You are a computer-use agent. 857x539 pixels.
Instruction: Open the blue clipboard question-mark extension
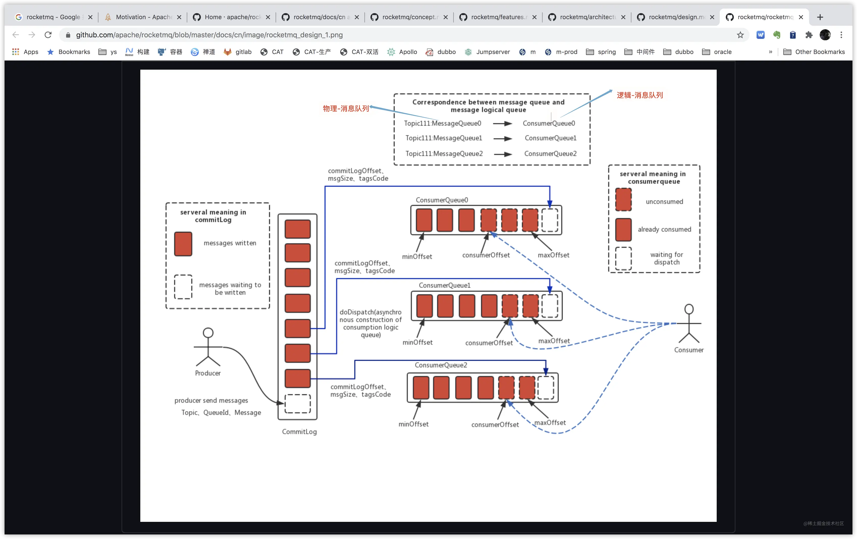[793, 35]
